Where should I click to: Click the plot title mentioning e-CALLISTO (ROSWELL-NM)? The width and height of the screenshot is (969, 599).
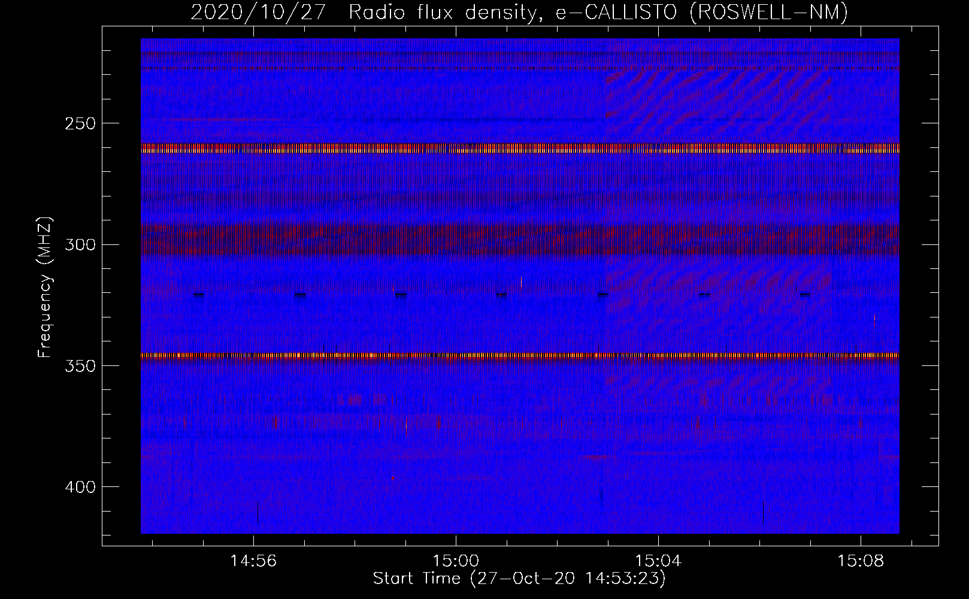click(519, 12)
